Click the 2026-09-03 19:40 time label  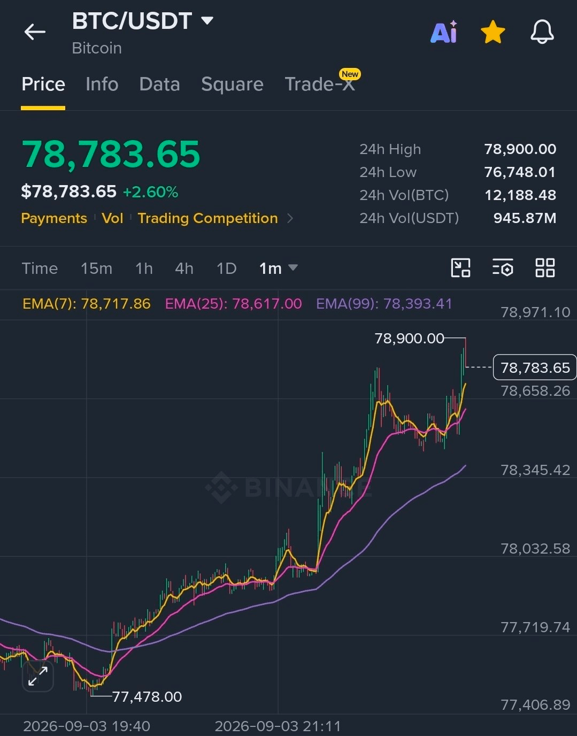click(87, 726)
